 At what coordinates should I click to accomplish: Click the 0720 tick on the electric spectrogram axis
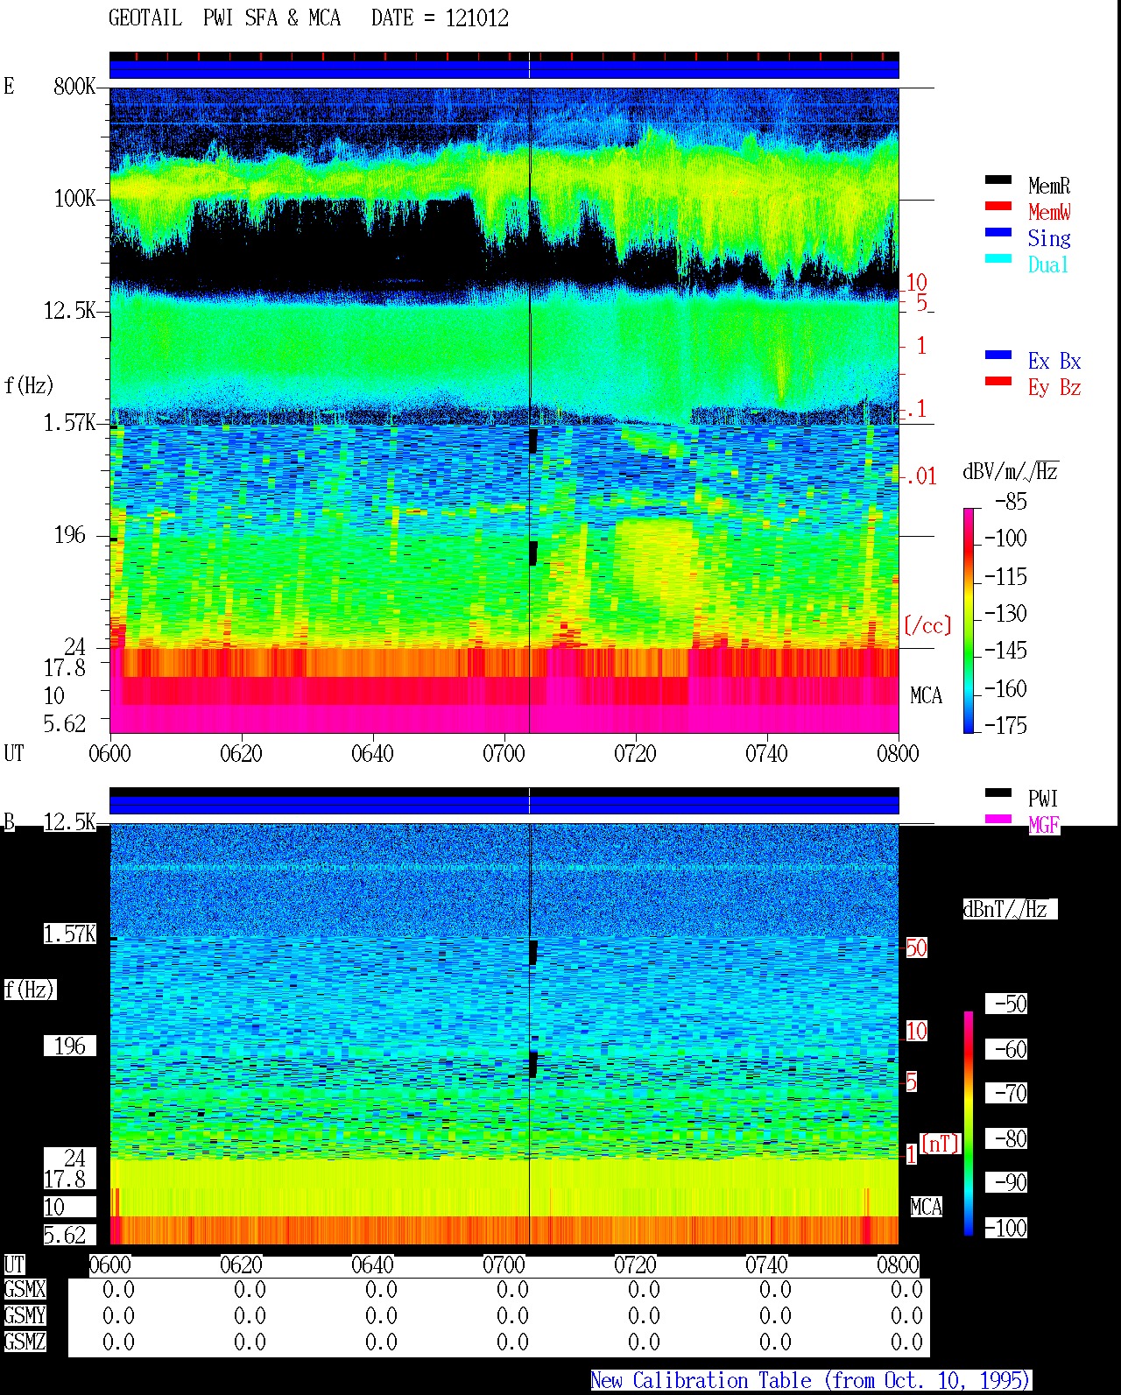pos(635,753)
